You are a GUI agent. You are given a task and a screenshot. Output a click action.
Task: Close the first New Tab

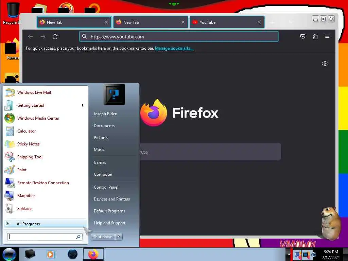pos(106,22)
